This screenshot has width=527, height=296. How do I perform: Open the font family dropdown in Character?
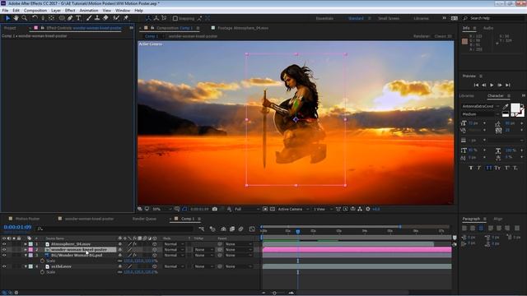tap(481, 106)
